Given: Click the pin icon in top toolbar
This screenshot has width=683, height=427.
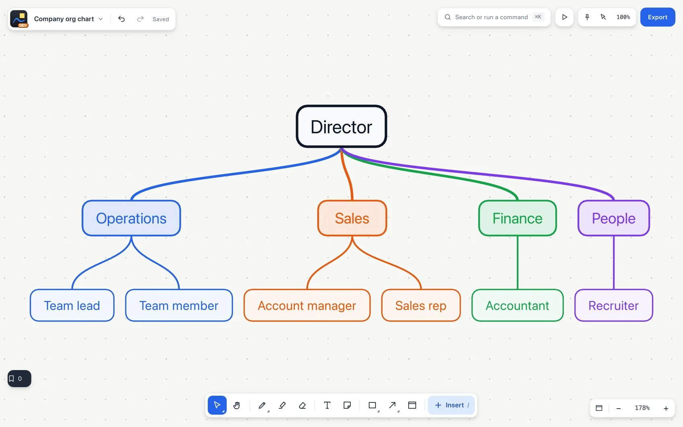Looking at the screenshot, I should coord(587,17).
